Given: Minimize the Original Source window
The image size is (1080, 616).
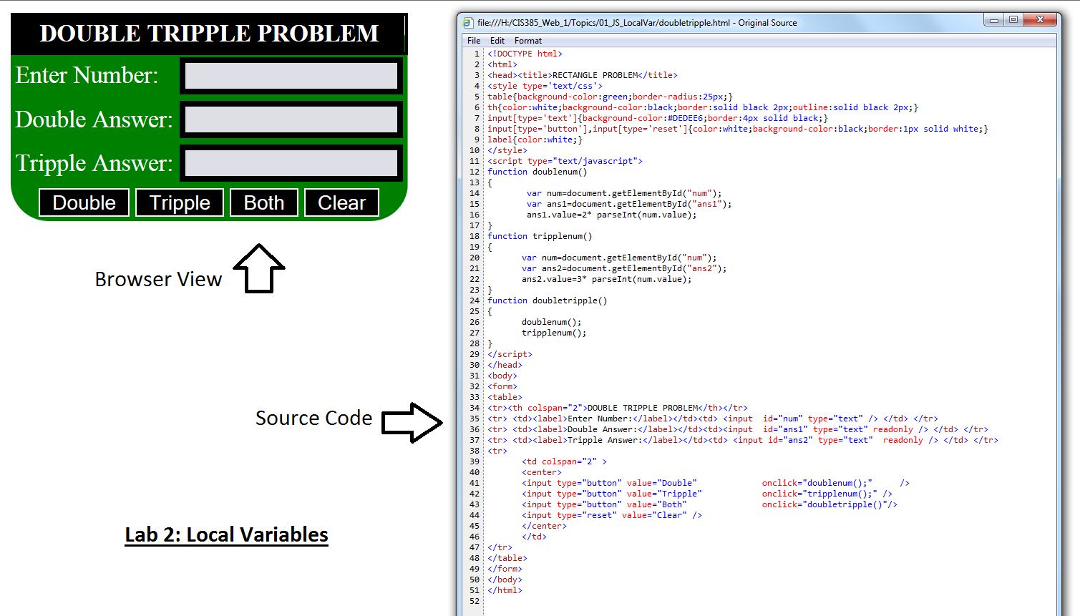Looking at the screenshot, I should tap(993, 20).
